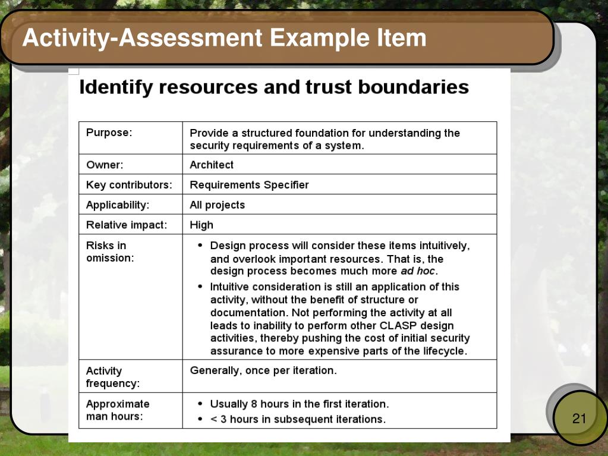Select 'Generally, once per iteration.' text
This screenshot has width=608, height=456.
pos(263,370)
